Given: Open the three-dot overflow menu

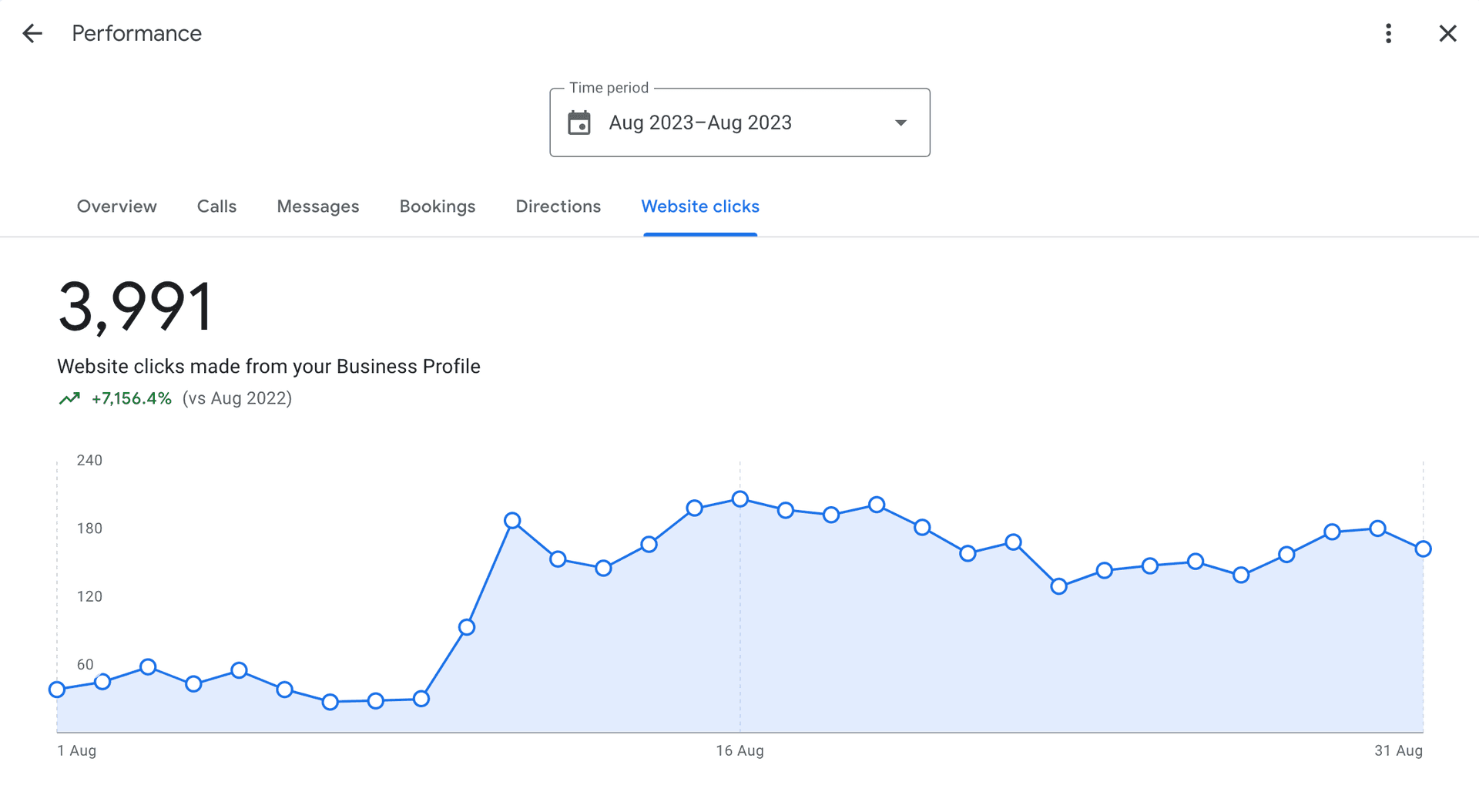Looking at the screenshot, I should point(1389,33).
